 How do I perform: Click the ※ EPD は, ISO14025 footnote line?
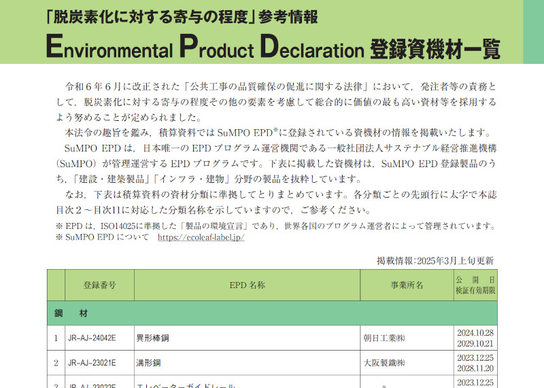point(276,226)
